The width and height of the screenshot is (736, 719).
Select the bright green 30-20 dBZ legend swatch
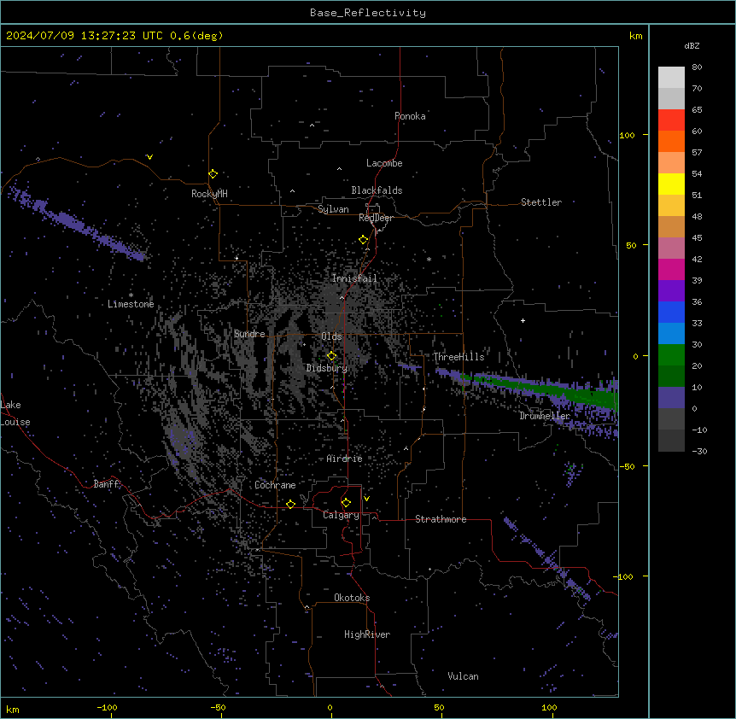[671, 355]
